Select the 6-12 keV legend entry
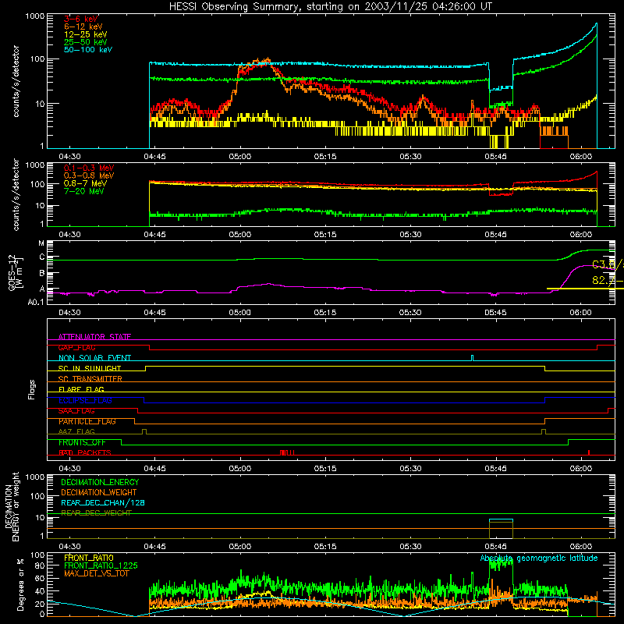 tap(83, 27)
